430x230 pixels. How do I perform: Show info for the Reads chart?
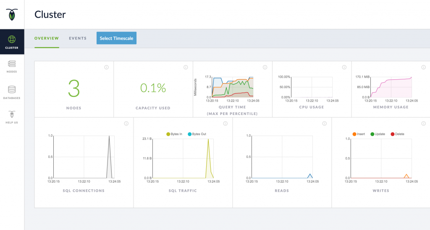(x=324, y=123)
